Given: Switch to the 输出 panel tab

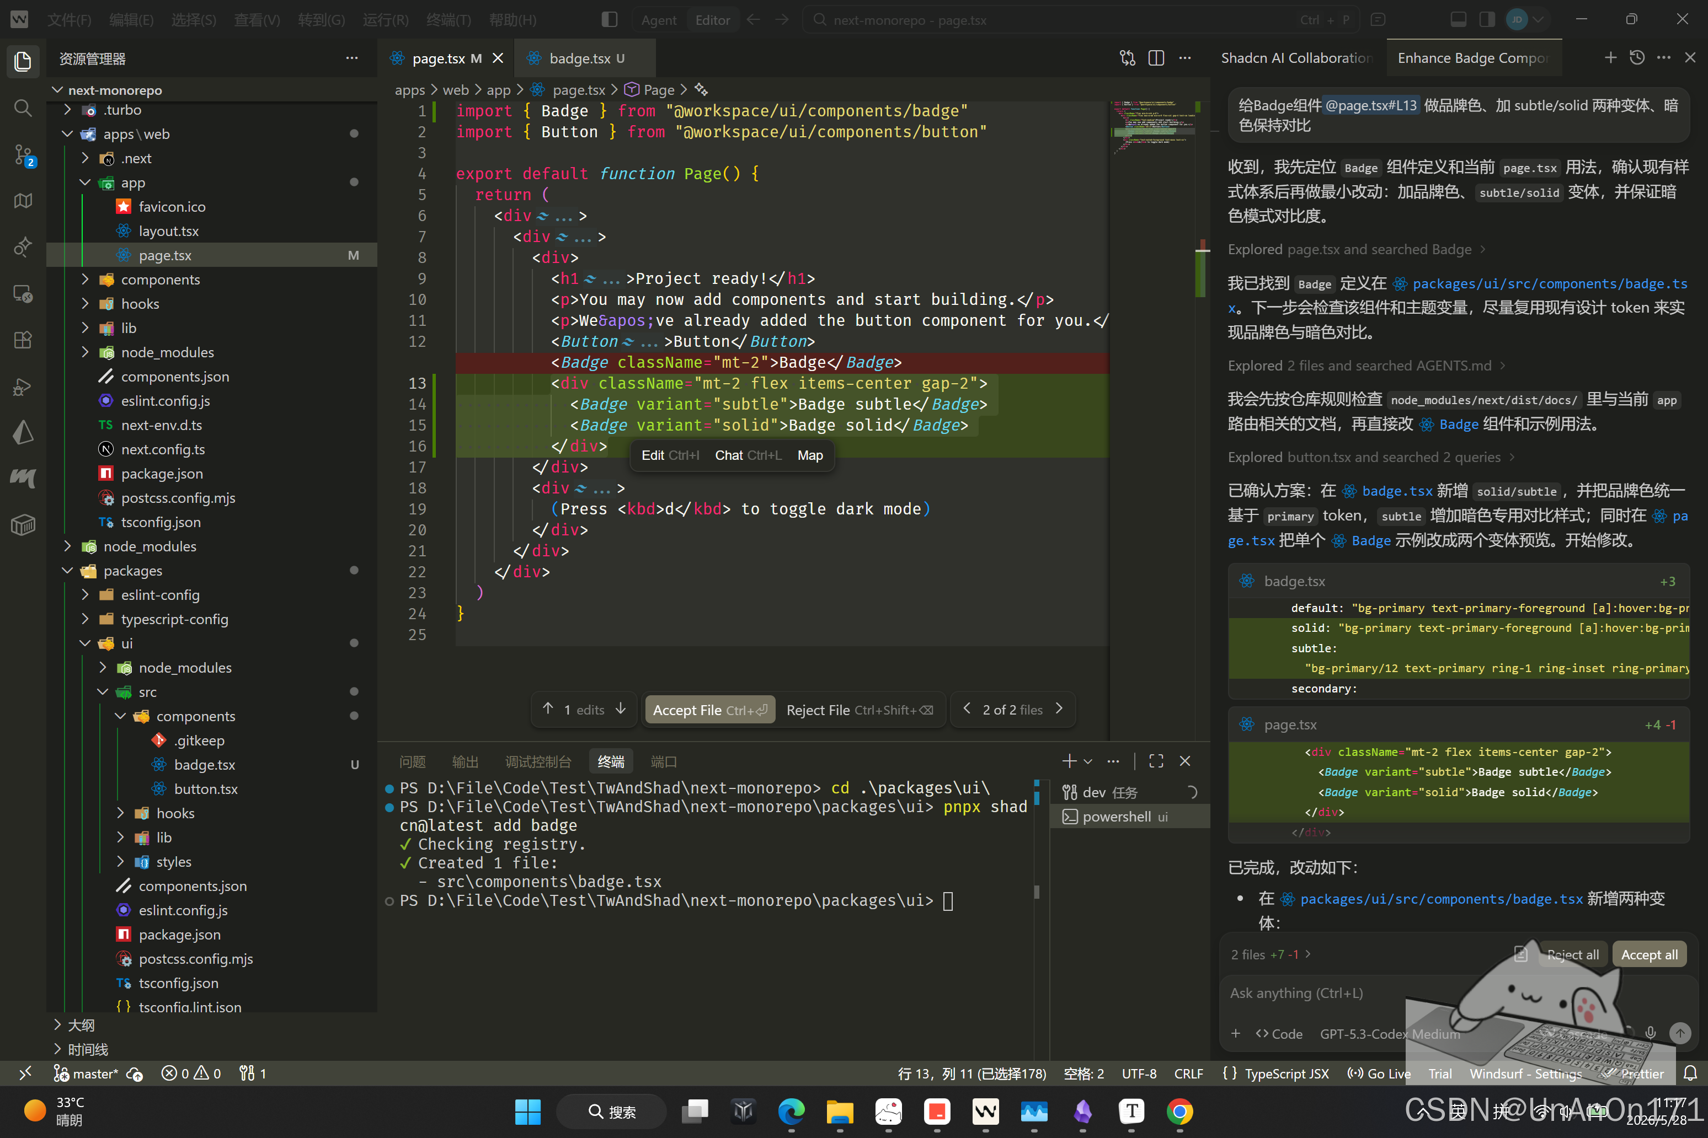Looking at the screenshot, I should 465,761.
